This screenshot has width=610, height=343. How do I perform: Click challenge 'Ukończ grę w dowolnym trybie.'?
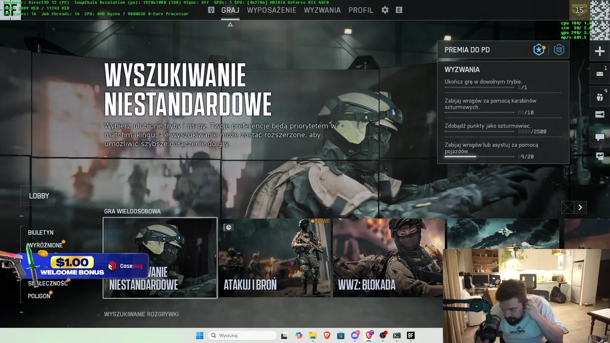(x=483, y=81)
